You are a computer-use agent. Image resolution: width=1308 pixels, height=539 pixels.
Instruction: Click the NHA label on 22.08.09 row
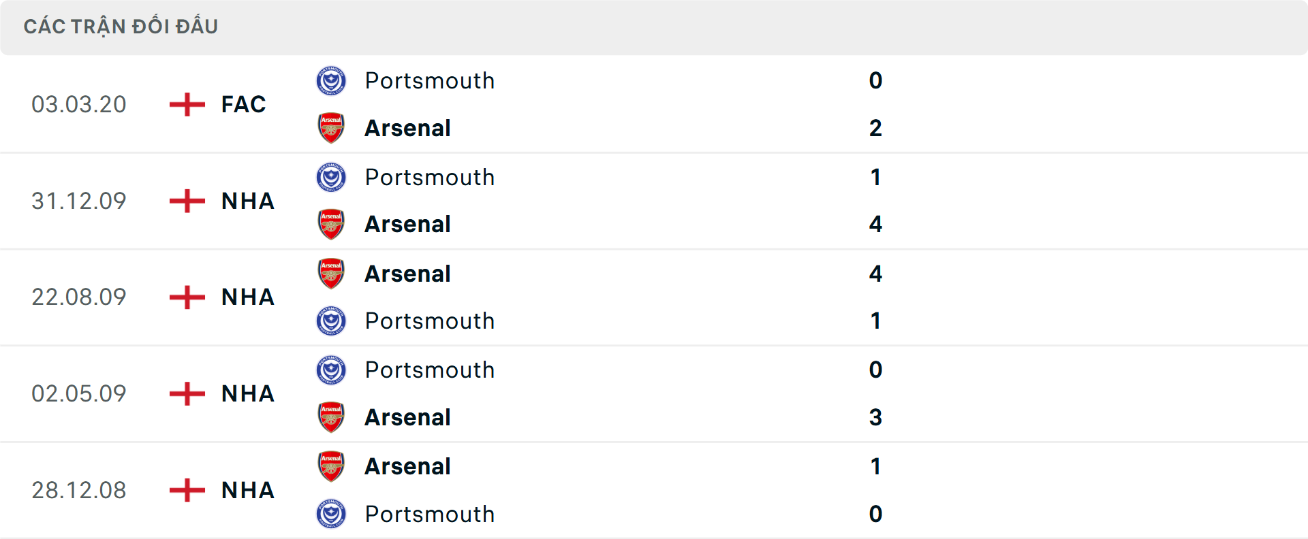[247, 297]
